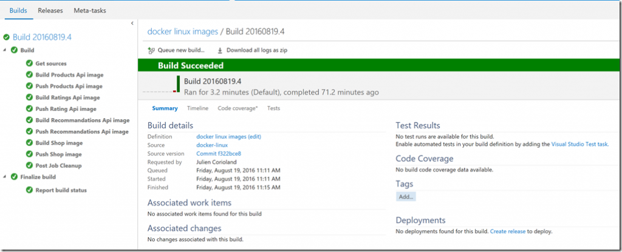622x252 pixels.
Task: Select the Post Job Cleanup step
Action: (x=59, y=165)
